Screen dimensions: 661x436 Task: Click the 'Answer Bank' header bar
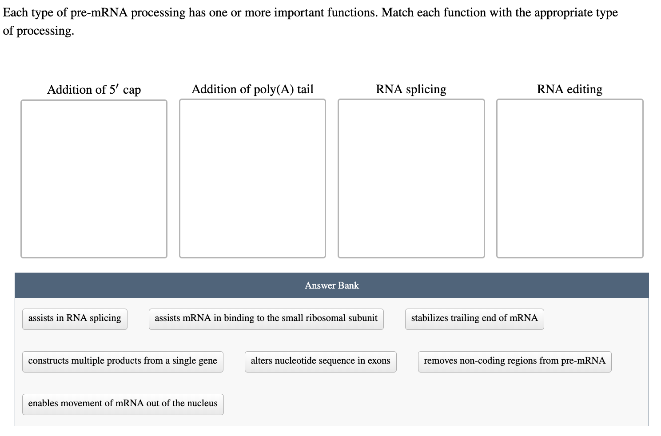331,285
